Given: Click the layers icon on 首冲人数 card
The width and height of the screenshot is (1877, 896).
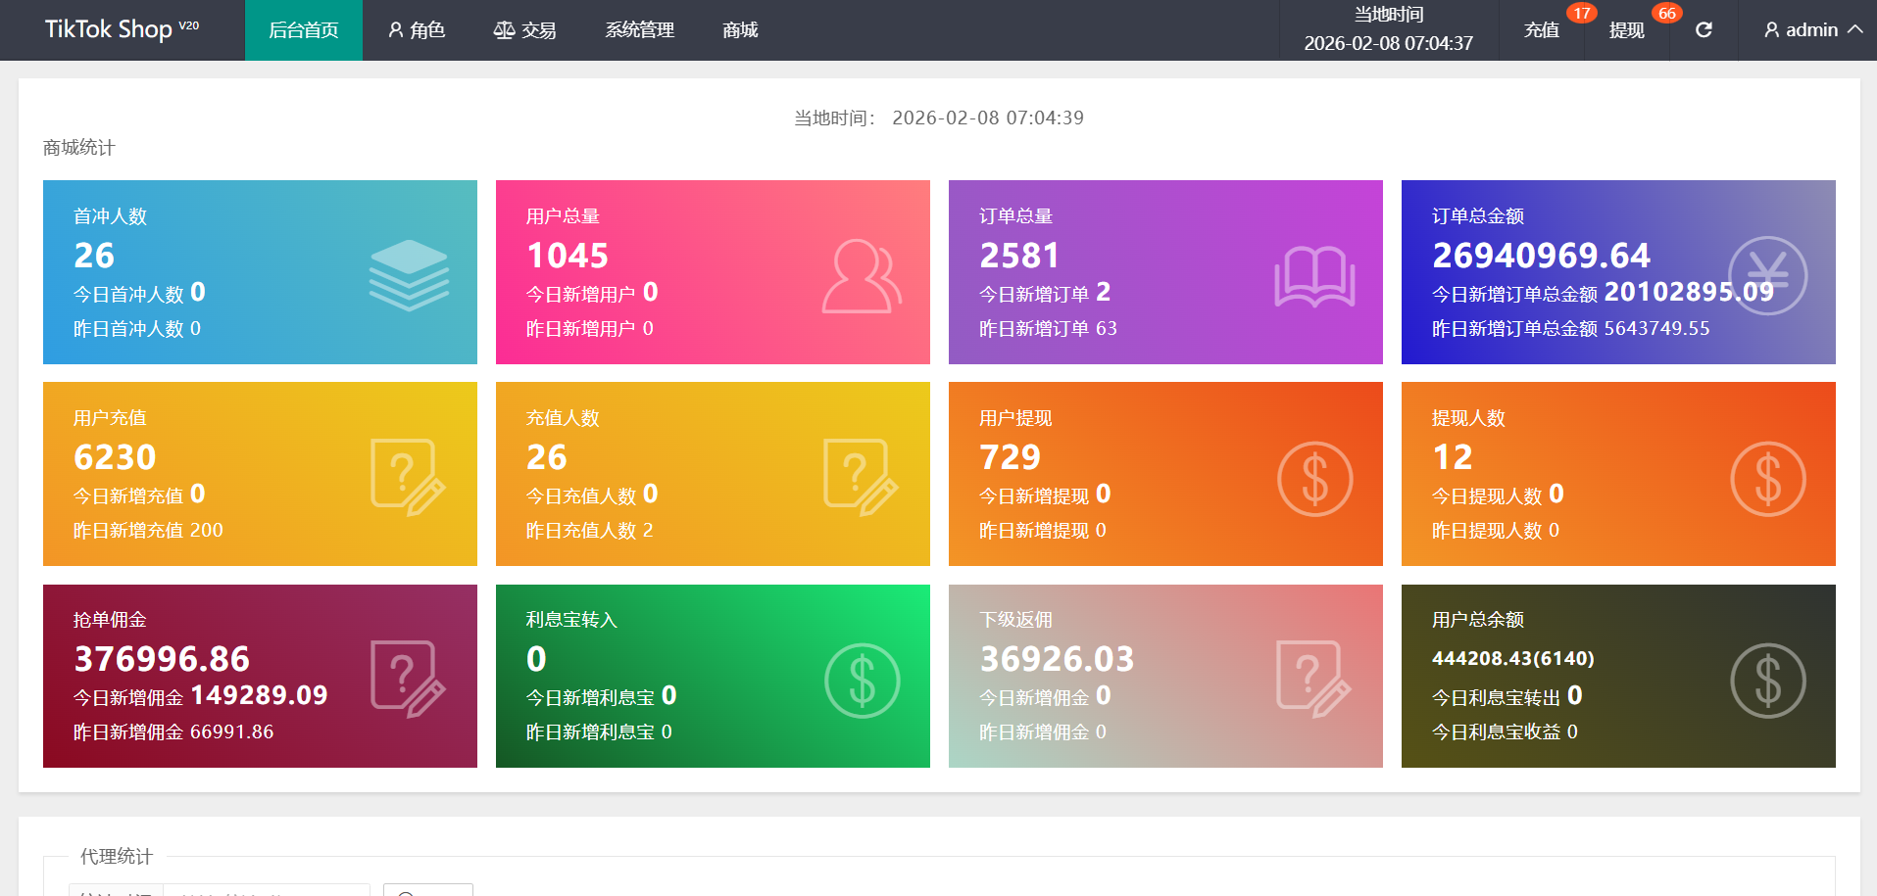Looking at the screenshot, I should coord(409,275).
